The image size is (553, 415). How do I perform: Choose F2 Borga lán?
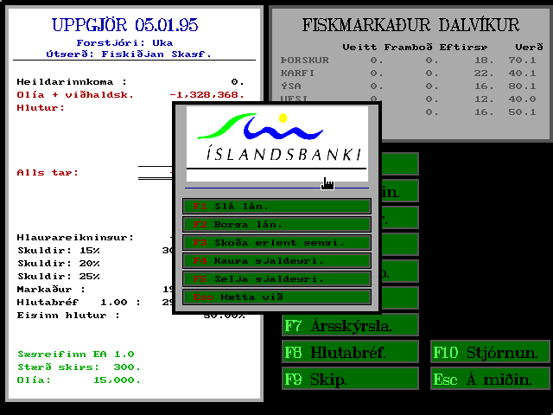(276, 225)
